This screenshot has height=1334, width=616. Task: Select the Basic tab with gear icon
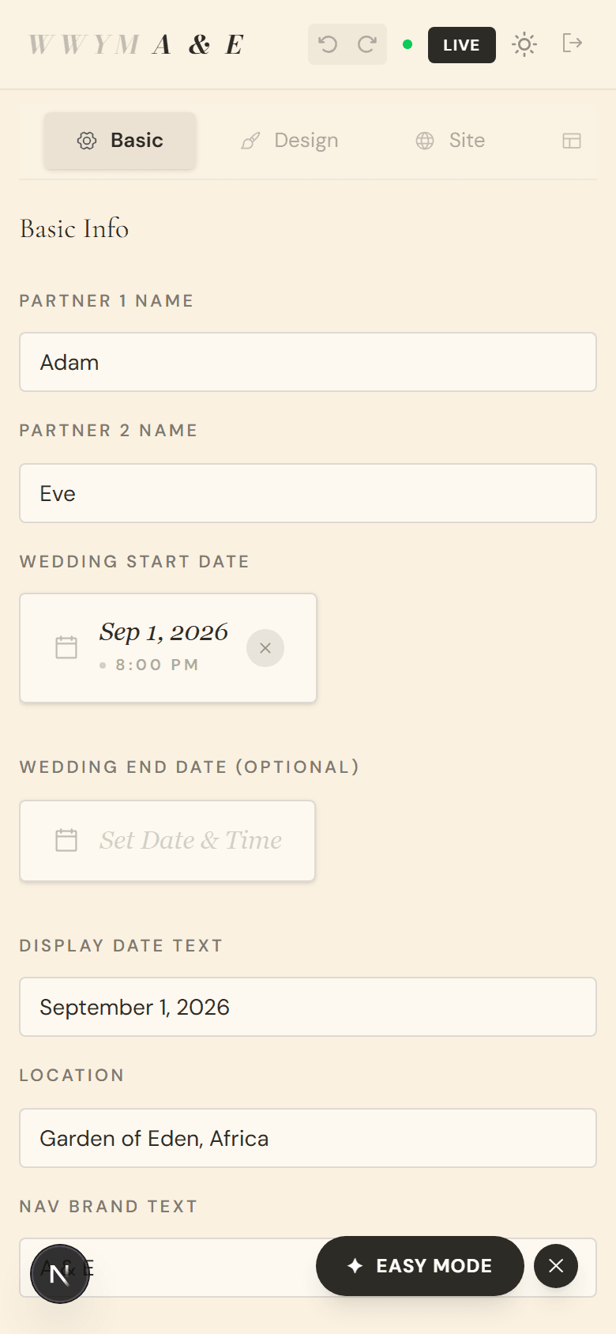click(x=119, y=140)
